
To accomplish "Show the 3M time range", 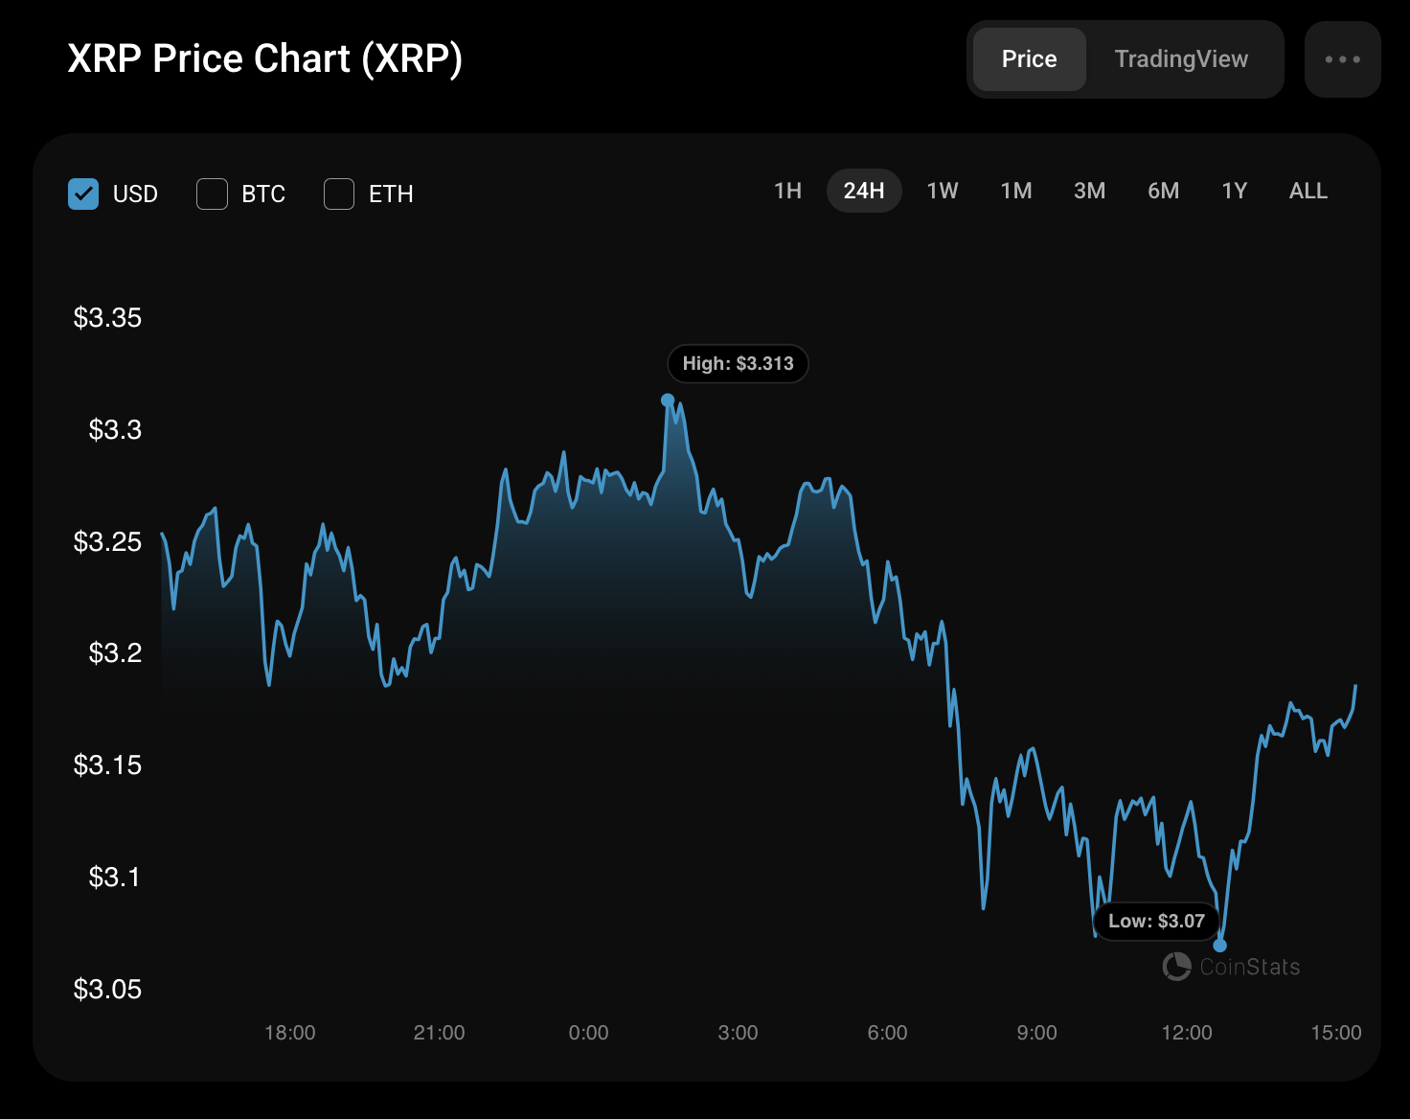I will coord(1090,191).
